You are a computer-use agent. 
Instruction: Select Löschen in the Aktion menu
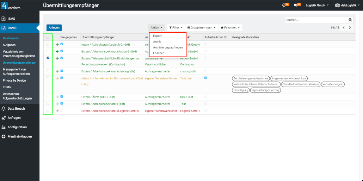(x=159, y=53)
